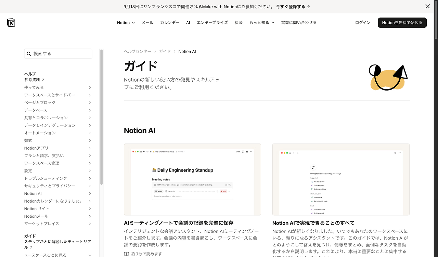Open AIミーティングノート article title

[179, 223]
